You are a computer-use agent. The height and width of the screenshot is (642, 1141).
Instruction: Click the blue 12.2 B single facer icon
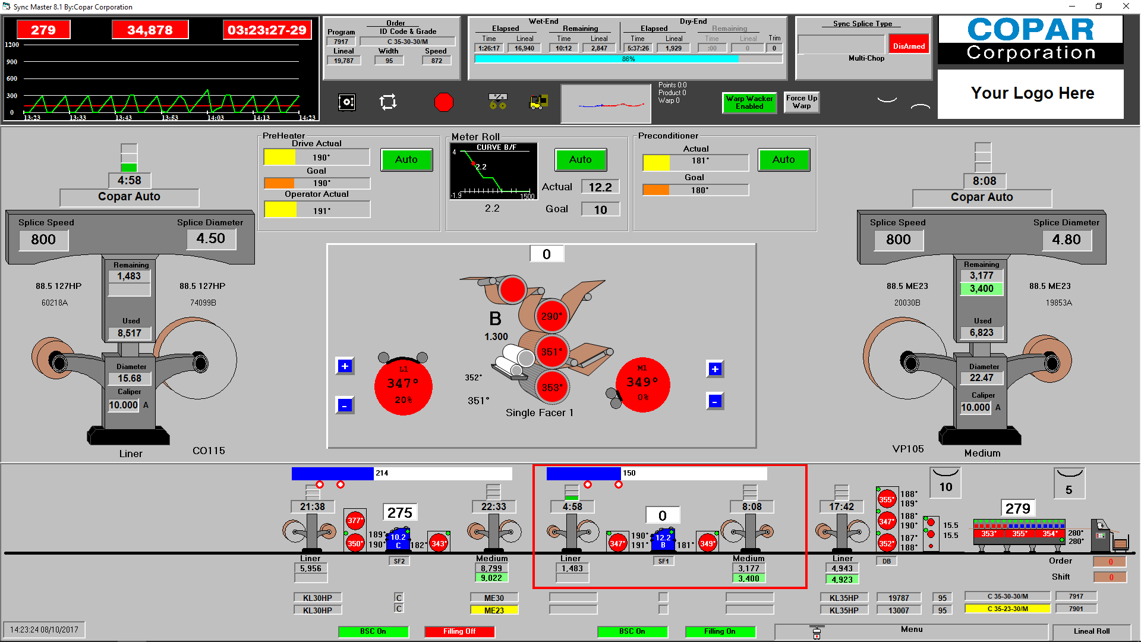[663, 540]
